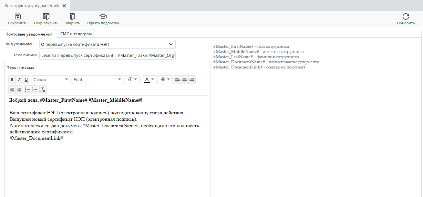This screenshot has height=197, width=423.
Task: Open the background fill color picker
Action: click(x=165, y=79)
